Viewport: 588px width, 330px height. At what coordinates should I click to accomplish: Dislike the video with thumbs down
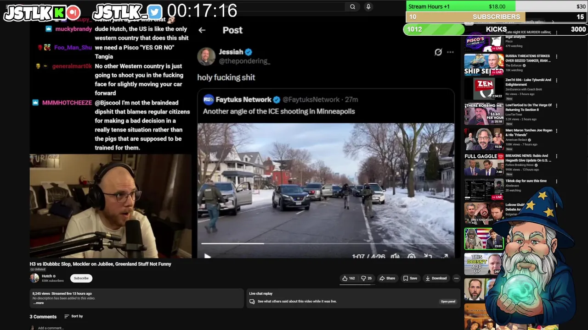pos(367,278)
